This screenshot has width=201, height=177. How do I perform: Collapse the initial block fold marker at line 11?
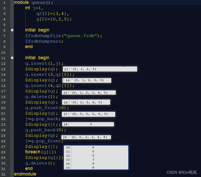point(12,58)
